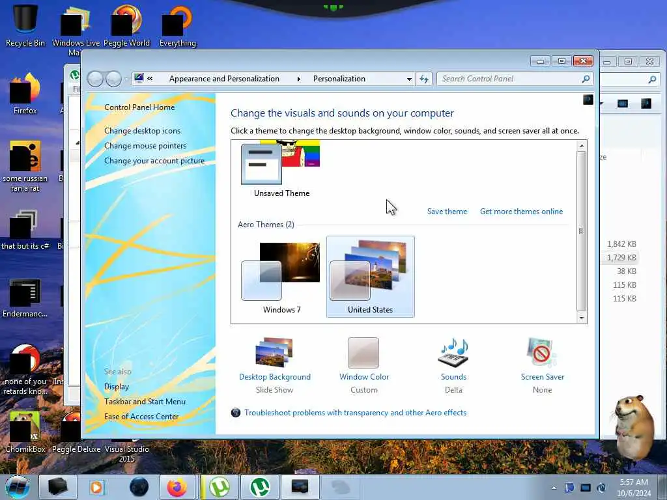Click search icon in background window
667x500 pixels.
pos(652,79)
